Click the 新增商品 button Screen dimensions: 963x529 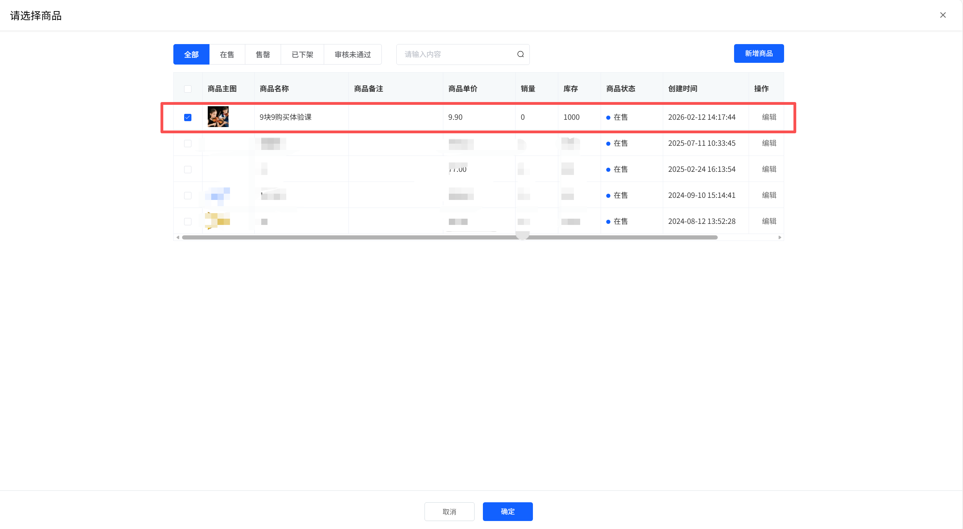point(758,53)
